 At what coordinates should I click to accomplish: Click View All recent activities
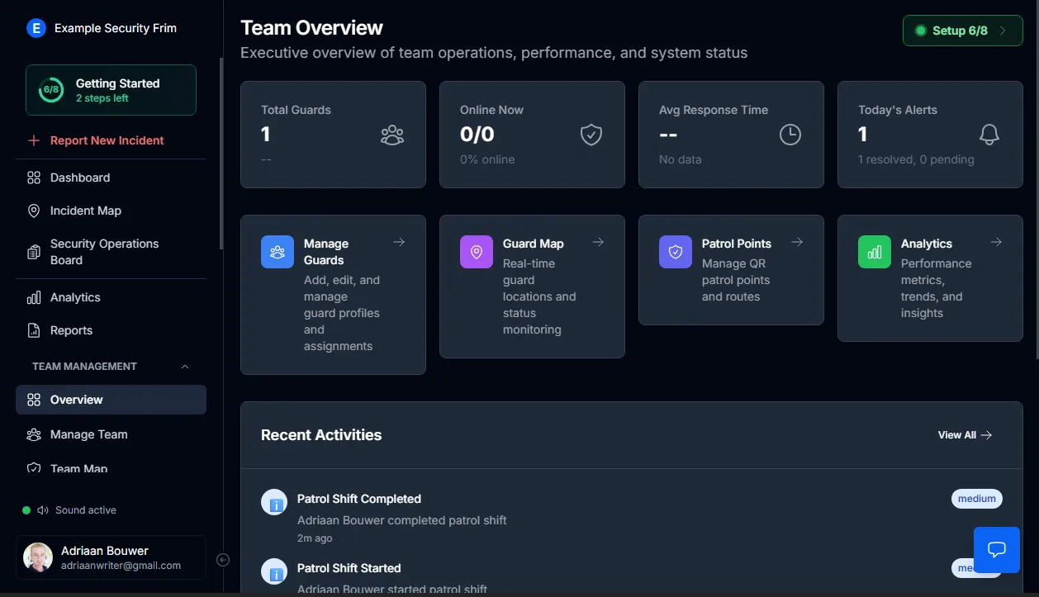965,435
